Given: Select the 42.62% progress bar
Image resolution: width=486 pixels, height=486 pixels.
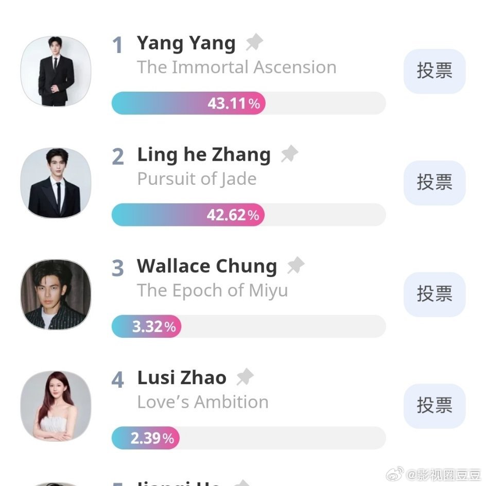Looking at the screenshot, I should (249, 215).
